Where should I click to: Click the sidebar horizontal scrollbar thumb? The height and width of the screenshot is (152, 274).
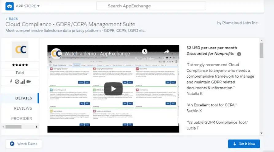[x=14, y=127]
